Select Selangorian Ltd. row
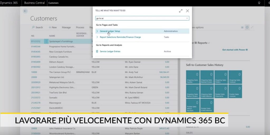This screenshot has height=135, width=270. [x=104, y=77]
